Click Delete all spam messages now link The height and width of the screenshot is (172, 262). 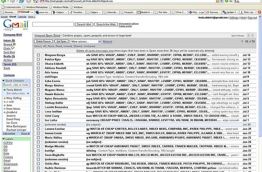(95, 51)
